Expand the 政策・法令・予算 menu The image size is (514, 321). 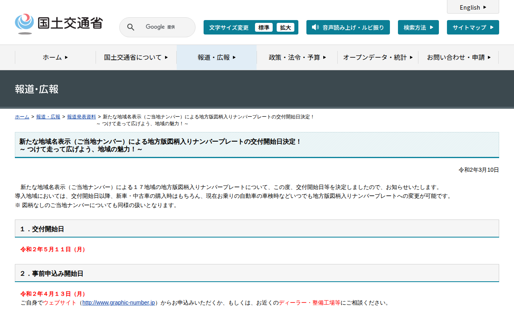(x=297, y=57)
